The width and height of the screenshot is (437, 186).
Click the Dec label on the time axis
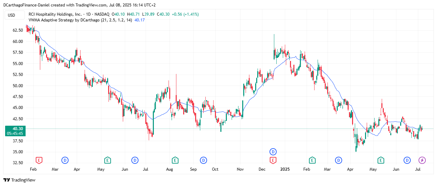click(262, 169)
